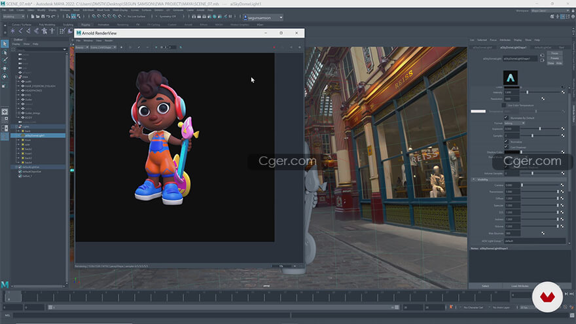Open the Sculpting shelf tab
Image resolution: width=576 pixels, height=324 pixels.
pyautogui.click(x=68, y=25)
